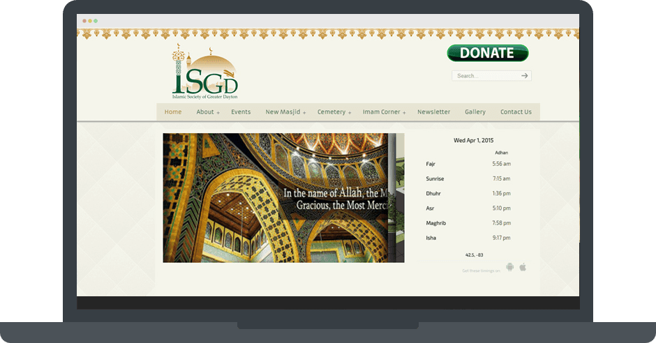Expand the Cemetery plus indicator
The image size is (656, 343).
pyautogui.click(x=350, y=113)
